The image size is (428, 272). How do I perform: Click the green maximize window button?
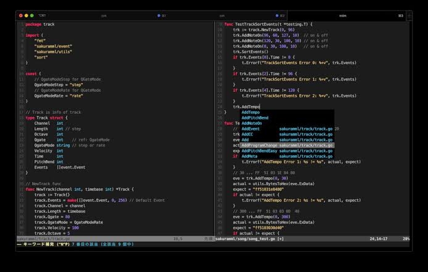point(32,15)
